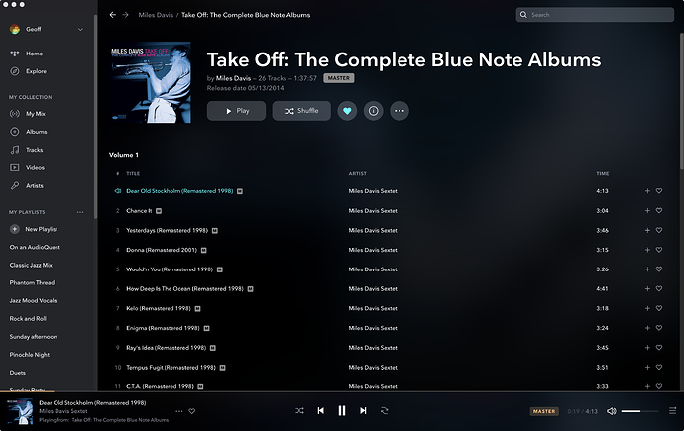The width and height of the screenshot is (684, 431).
Task: Open Albums in My Collection
Action: [x=37, y=132]
